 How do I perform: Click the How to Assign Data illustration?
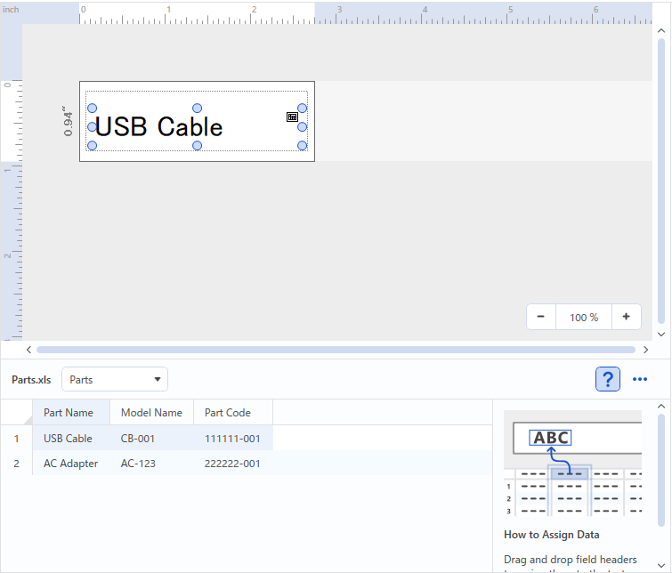tap(572, 464)
